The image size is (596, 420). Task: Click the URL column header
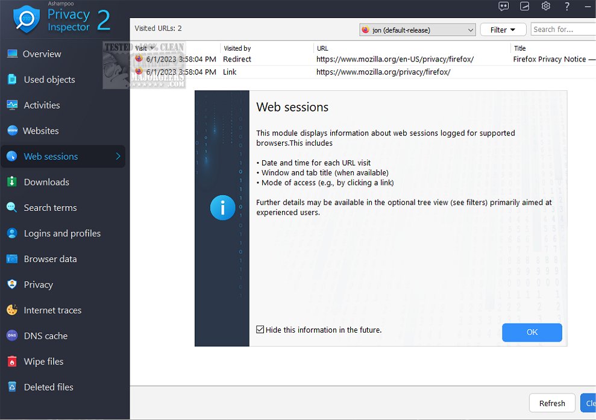[322, 48]
